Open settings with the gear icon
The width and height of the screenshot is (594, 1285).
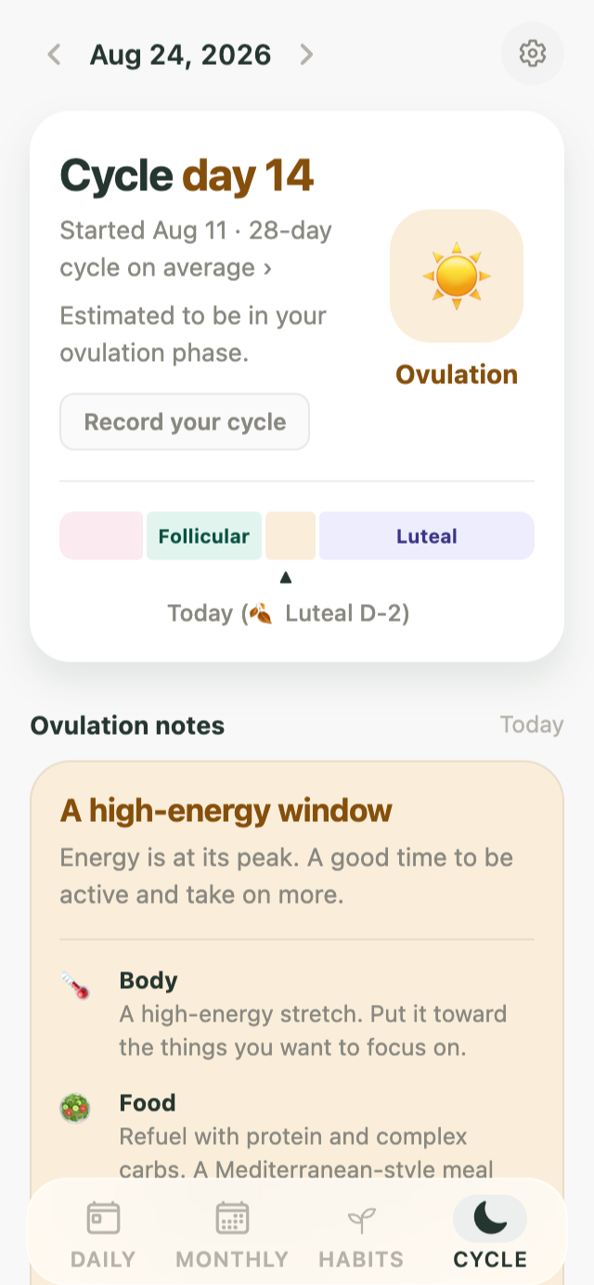tap(532, 54)
